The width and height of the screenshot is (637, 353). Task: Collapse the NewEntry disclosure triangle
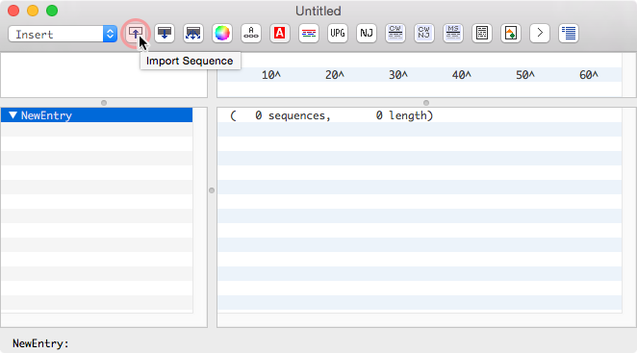tap(13, 115)
